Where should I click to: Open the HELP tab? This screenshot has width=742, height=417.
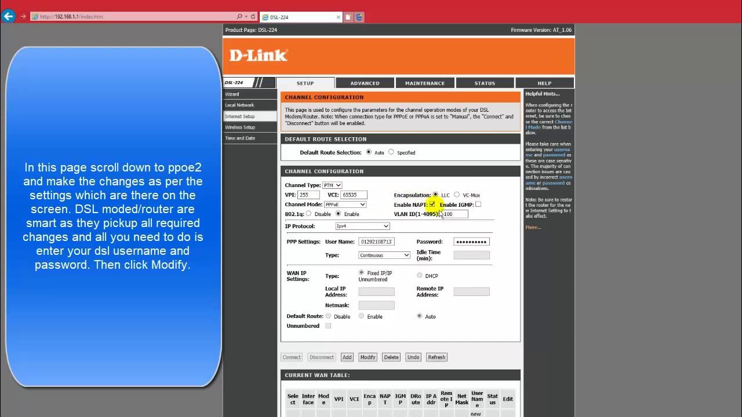[x=544, y=83]
